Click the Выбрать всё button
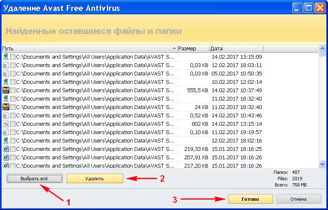This screenshot has height=210, width=328. (34, 179)
